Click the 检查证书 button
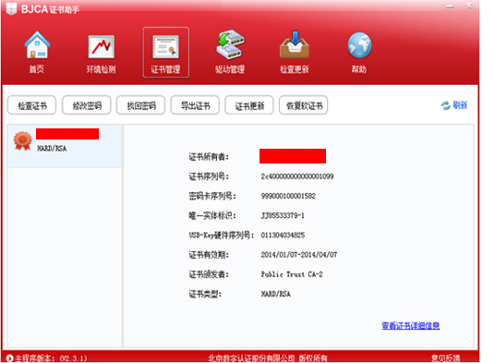 tap(32, 105)
